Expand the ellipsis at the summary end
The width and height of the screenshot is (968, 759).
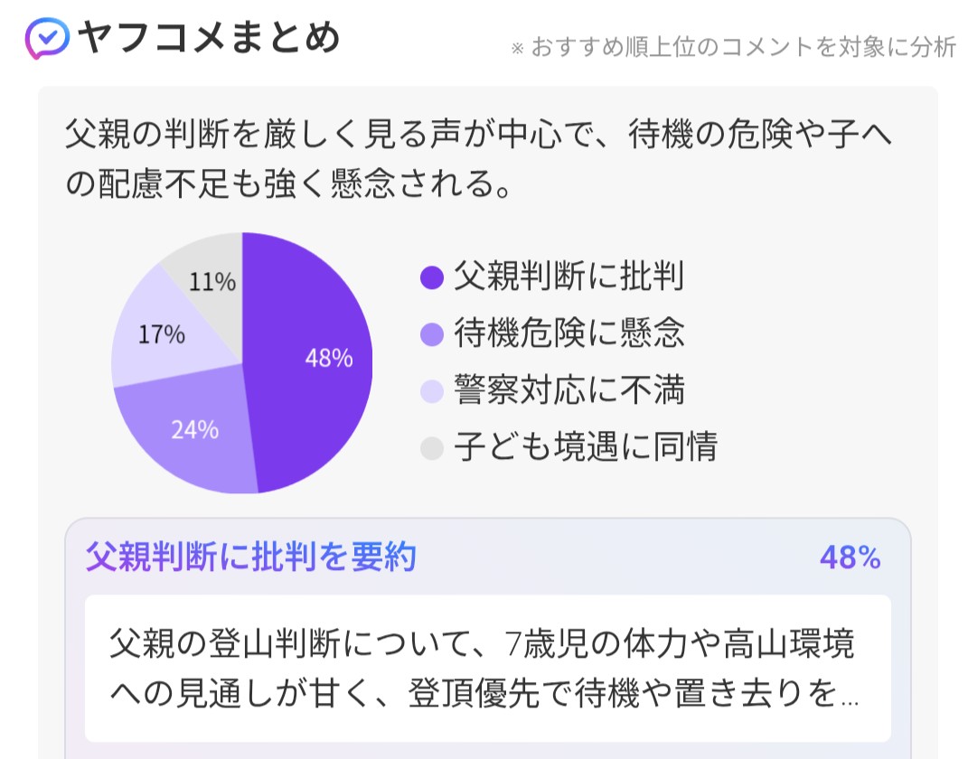[850, 698]
